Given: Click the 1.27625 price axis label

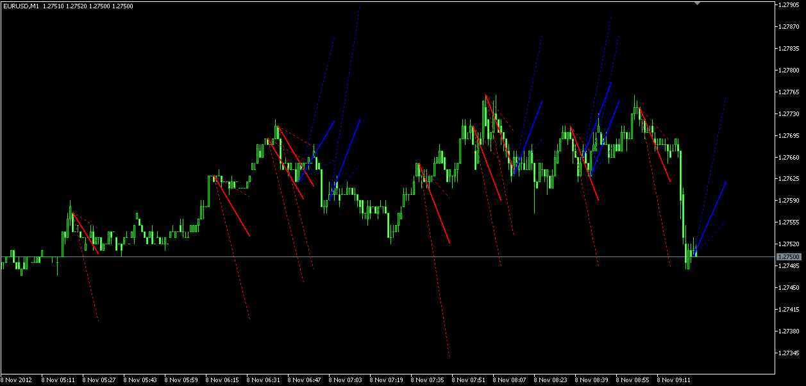Looking at the screenshot, I should coord(789,179).
